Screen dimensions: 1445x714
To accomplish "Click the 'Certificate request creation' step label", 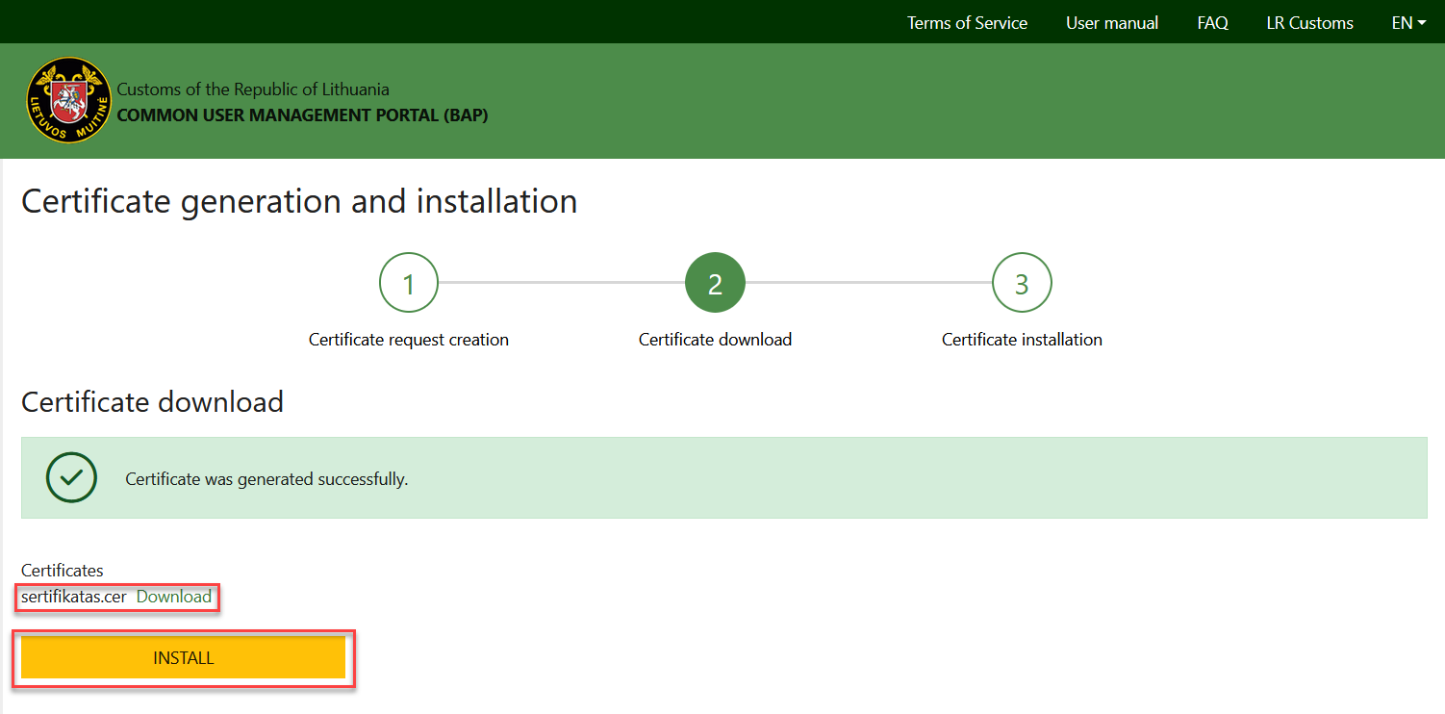I will coord(409,340).
